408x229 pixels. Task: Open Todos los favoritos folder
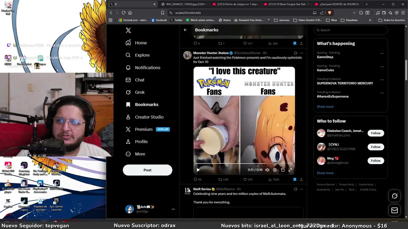[x=391, y=20]
